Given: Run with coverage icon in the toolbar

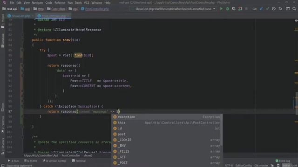Looking at the screenshot, I should 234,9.
